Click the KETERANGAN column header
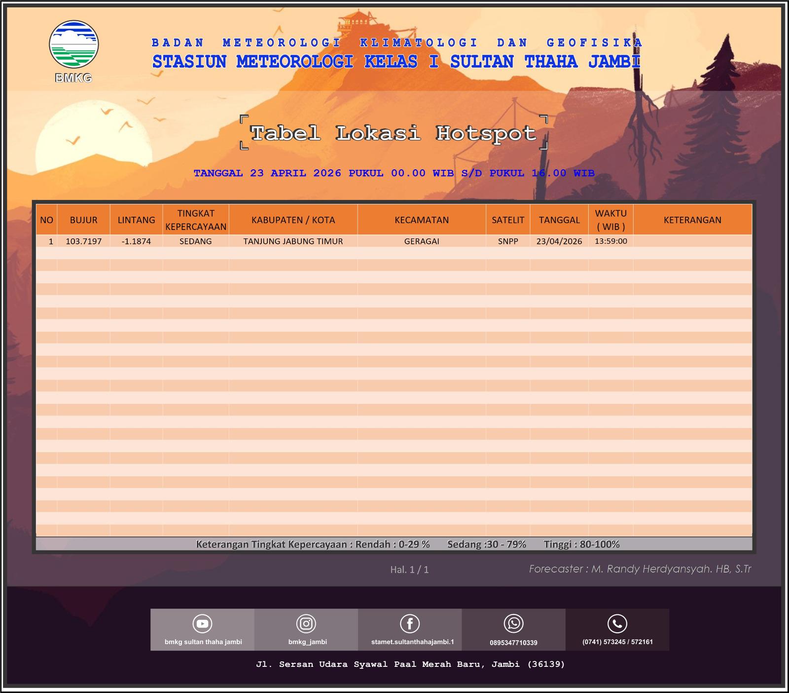 pos(692,220)
